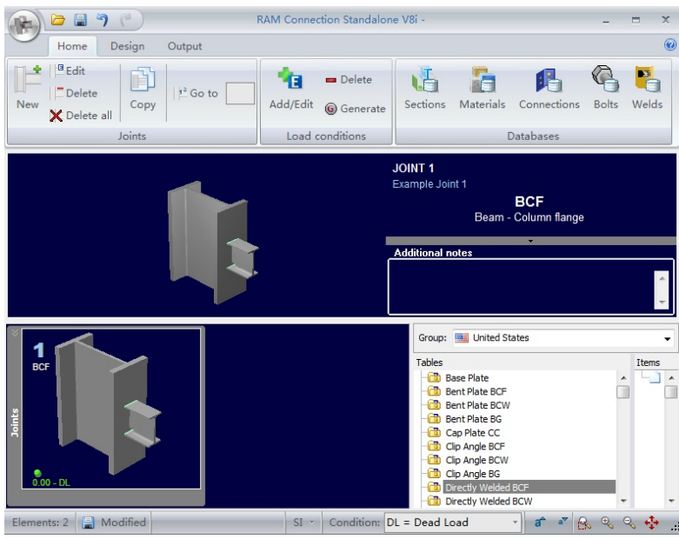Click Delete all joints
This screenshot has width=679, height=539.
coord(81,116)
